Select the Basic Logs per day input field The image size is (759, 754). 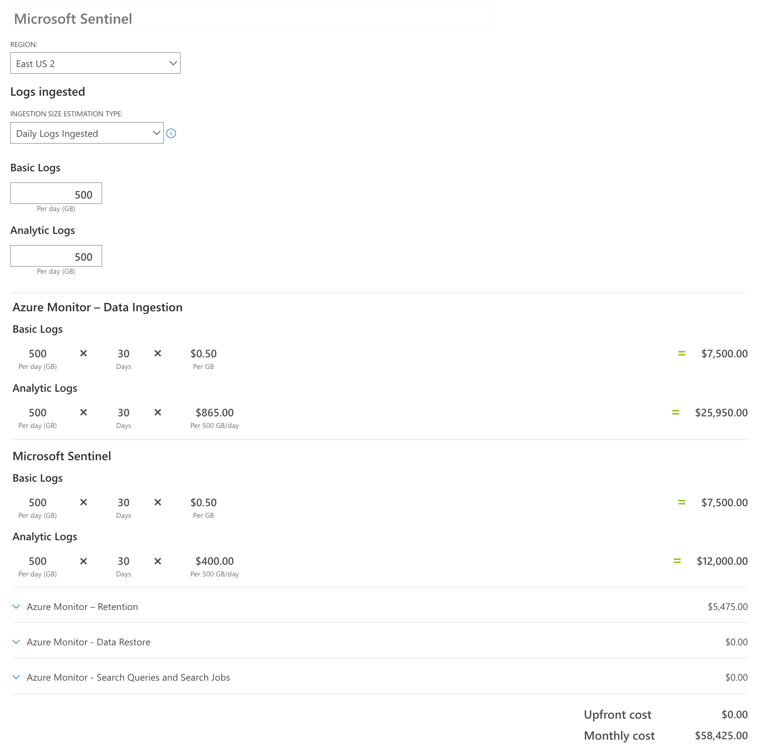[x=56, y=193]
